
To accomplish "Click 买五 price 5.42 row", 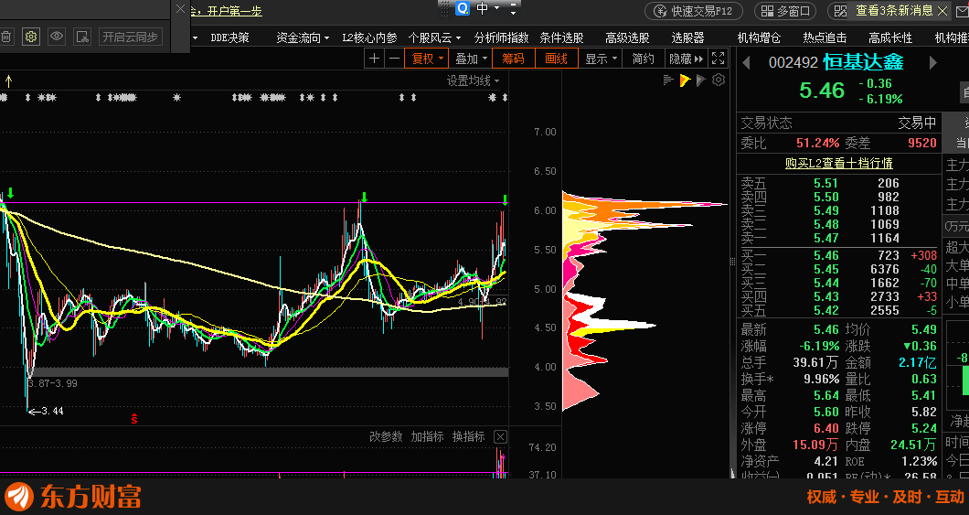I will point(838,310).
